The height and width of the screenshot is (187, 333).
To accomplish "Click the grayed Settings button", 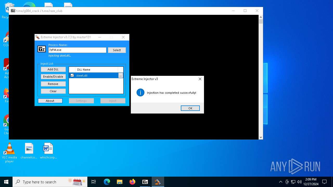I will pyautogui.click(x=81, y=101).
